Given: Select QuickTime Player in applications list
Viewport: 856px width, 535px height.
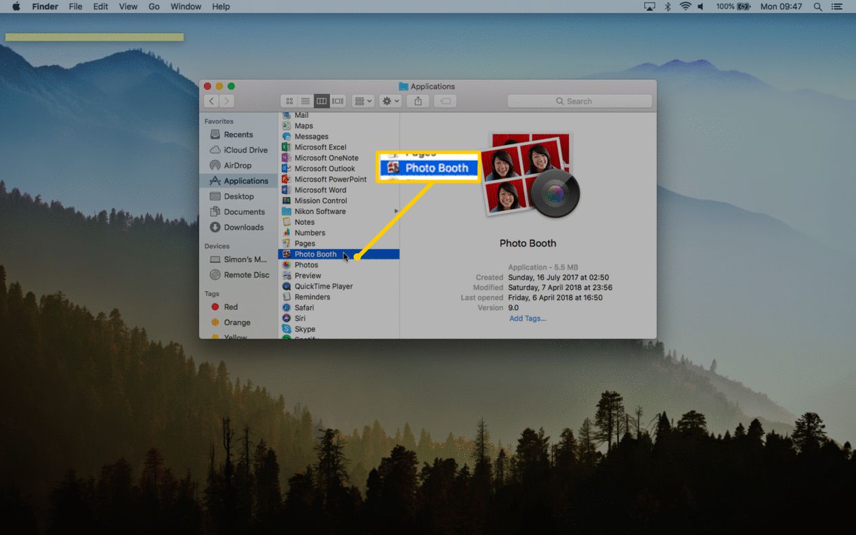Looking at the screenshot, I should click(323, 286).
